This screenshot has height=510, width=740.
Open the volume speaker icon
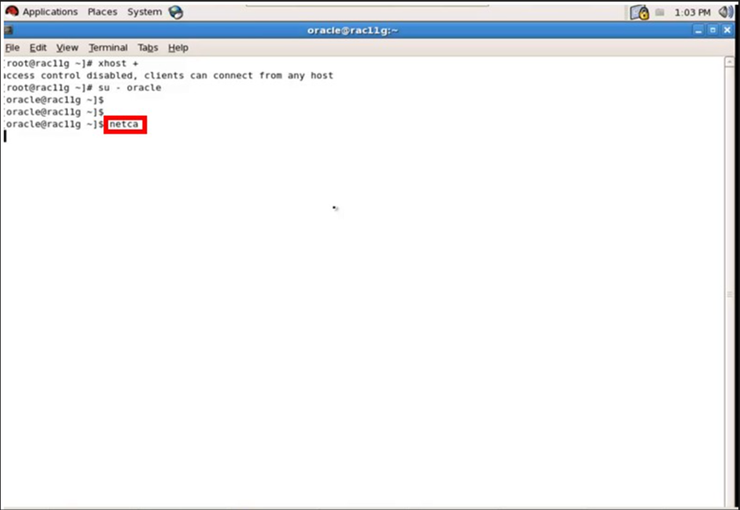point(726,12)
